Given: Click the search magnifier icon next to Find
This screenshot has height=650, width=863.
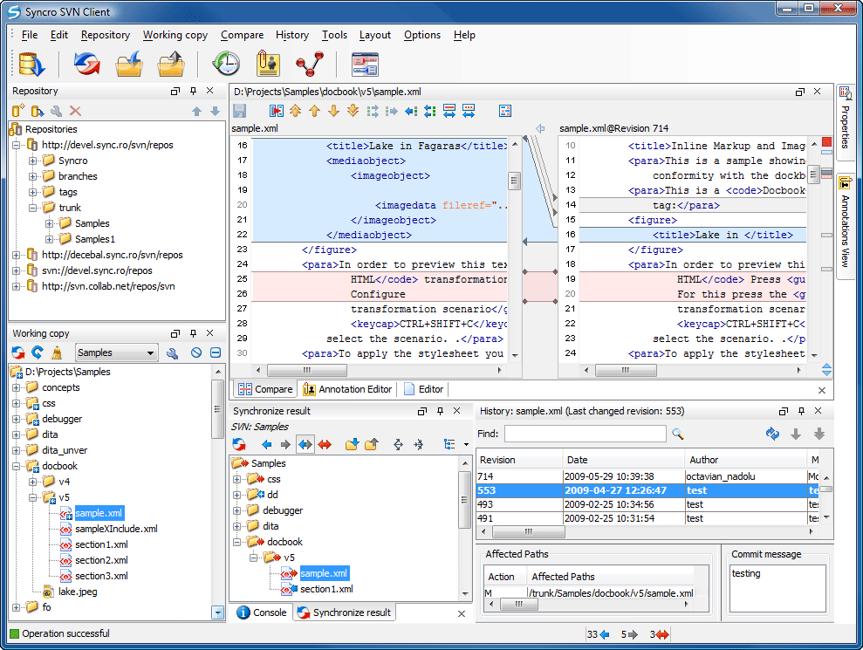Looking at the screenshot, I should (x=678, y=434).
